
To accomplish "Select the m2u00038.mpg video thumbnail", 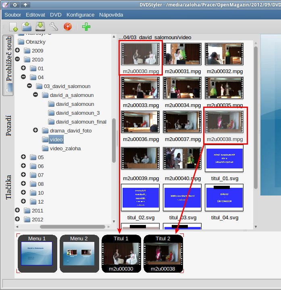I will 224,125.
